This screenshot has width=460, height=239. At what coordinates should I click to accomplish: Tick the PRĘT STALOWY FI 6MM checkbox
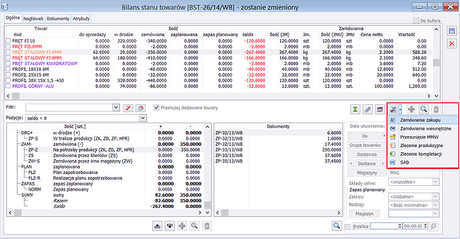tap(8, 52)
